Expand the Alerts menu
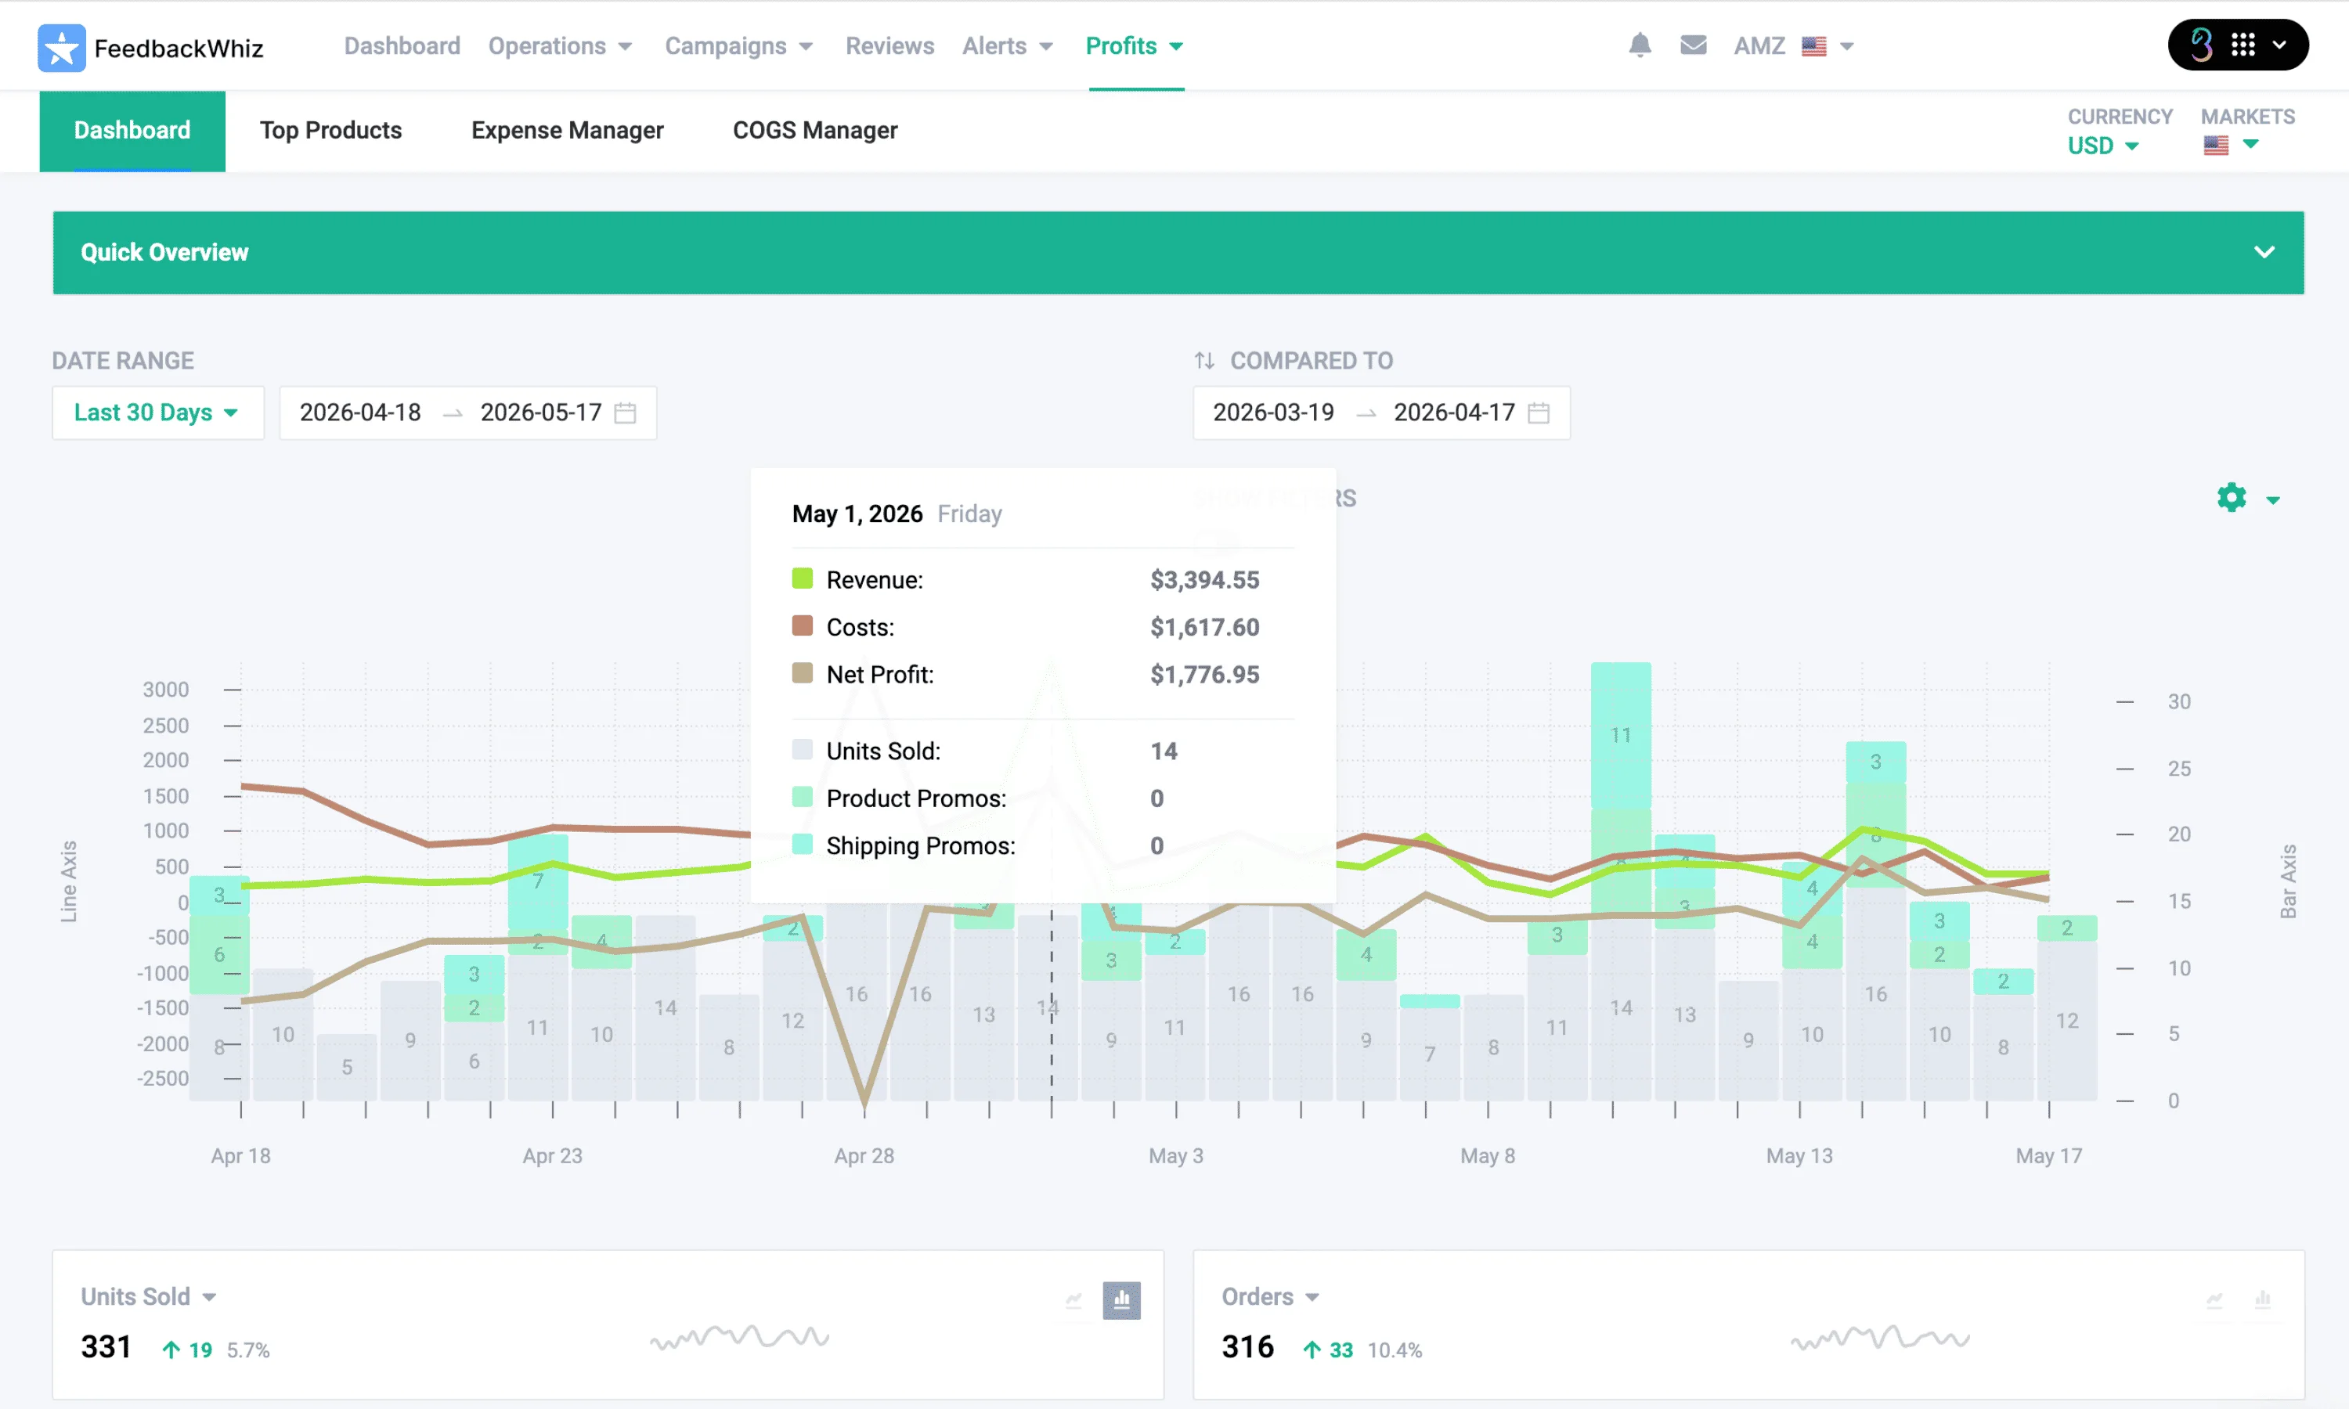 (x=1008, y=45)
